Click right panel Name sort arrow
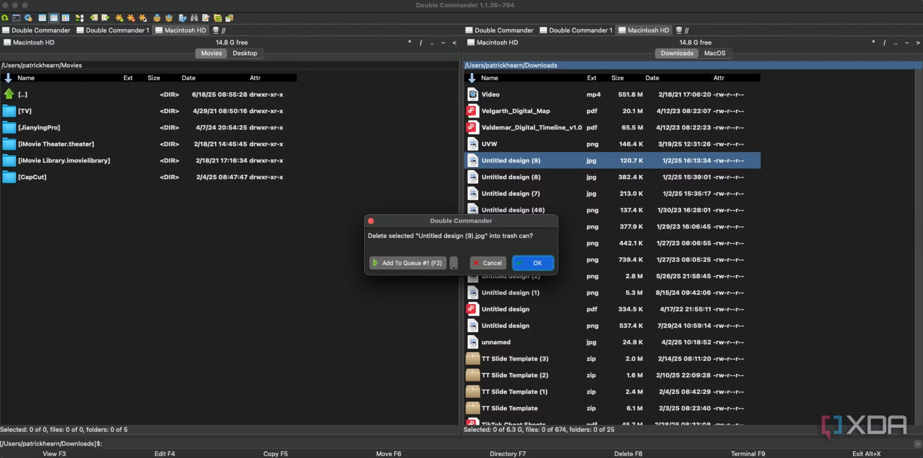Viewport: 923px width, 458px height. point(472,78)
